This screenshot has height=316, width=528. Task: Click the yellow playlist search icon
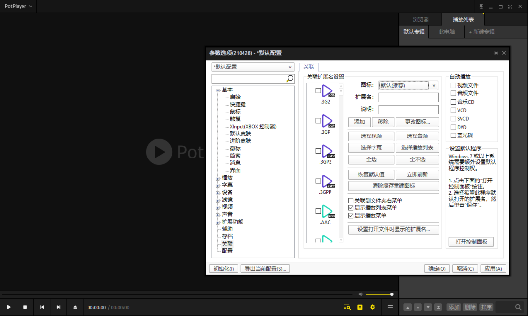pos(347,307)
